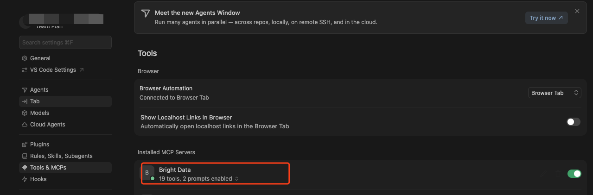Click the Agents sidebar icon
Image resolution: width=593 pixels, height=195 pixels.
25,90
